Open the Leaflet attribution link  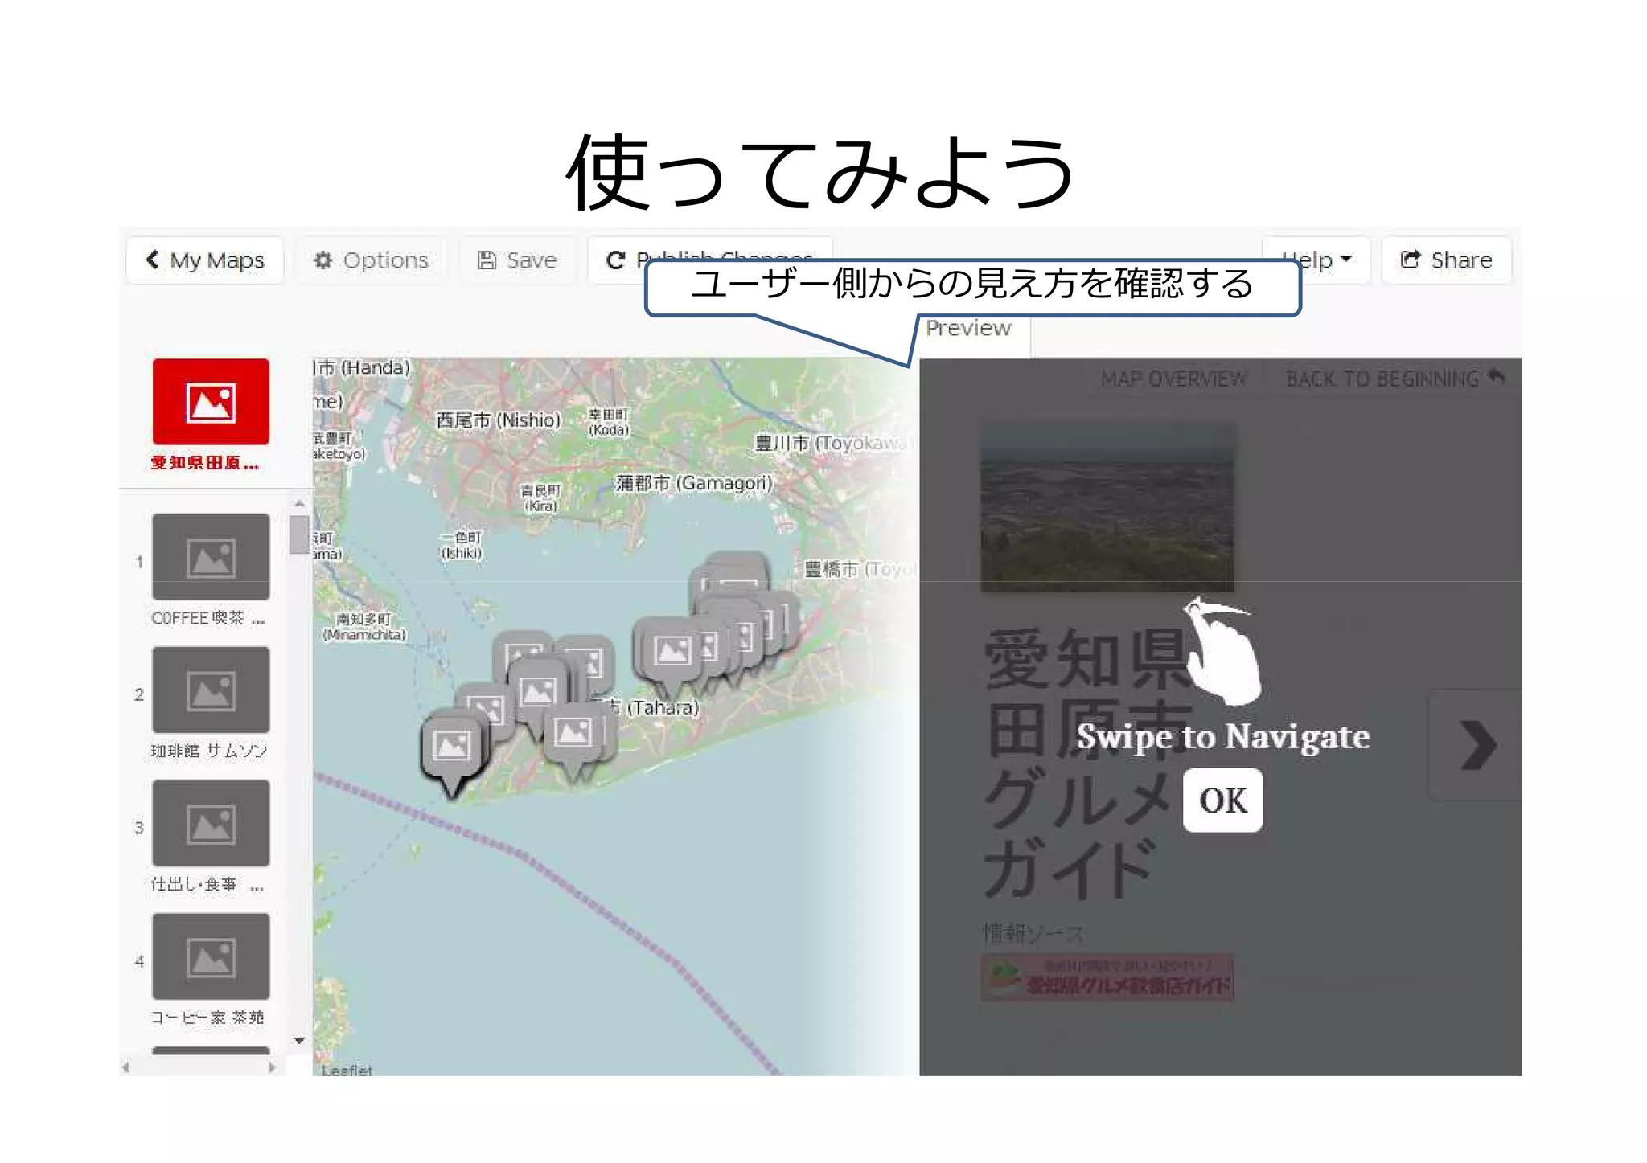coord(347,1070)
